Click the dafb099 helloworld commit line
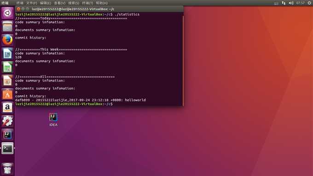The height and width of the screenshot is (176, 313). point(81,100)
